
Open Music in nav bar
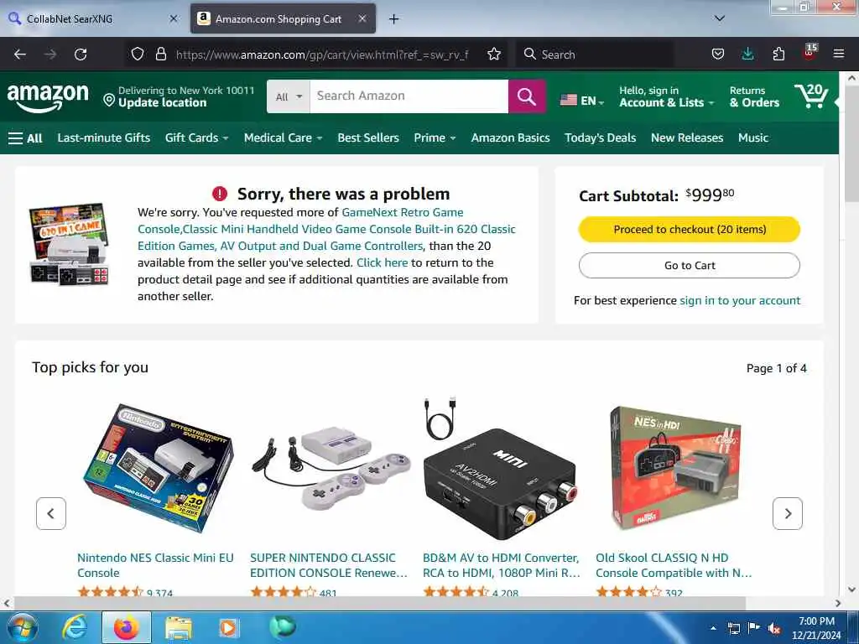click(x=752, y=138)
